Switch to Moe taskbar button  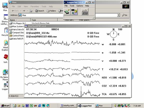(103, 106)
